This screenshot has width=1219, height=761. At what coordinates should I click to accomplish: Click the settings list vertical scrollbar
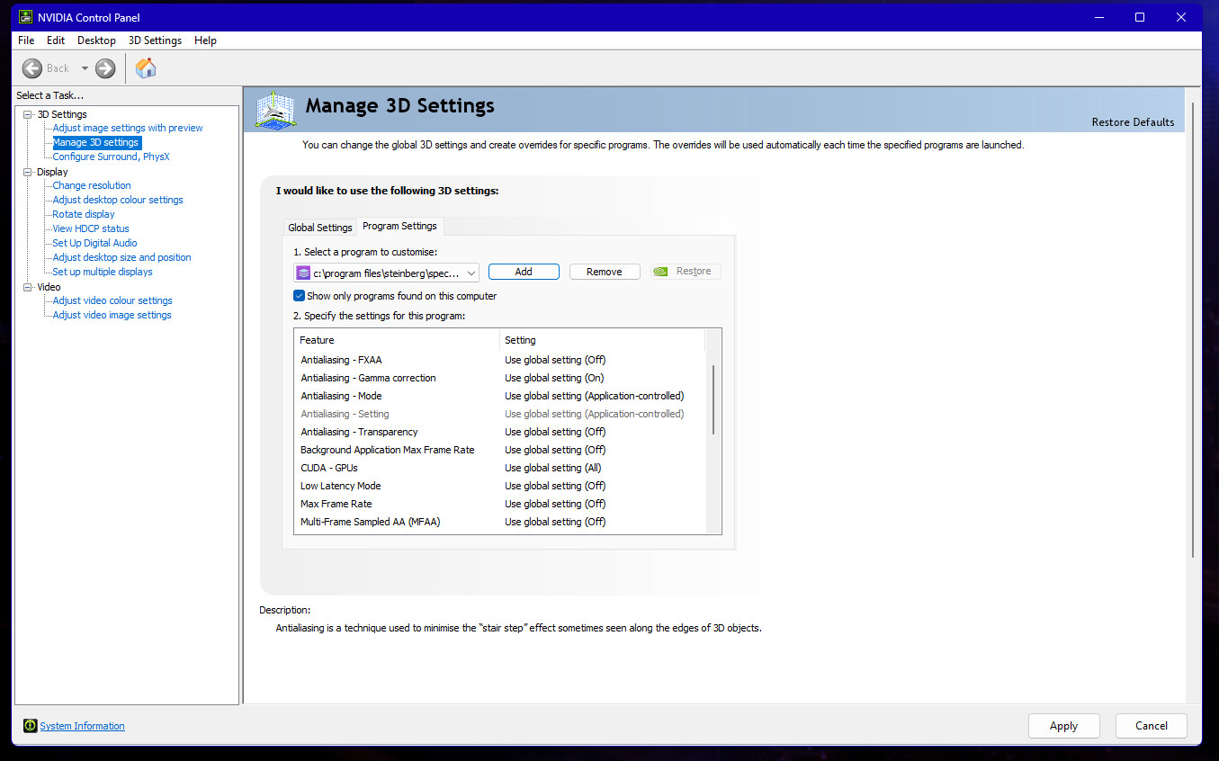pyautogui.click(x=713, y=400)
